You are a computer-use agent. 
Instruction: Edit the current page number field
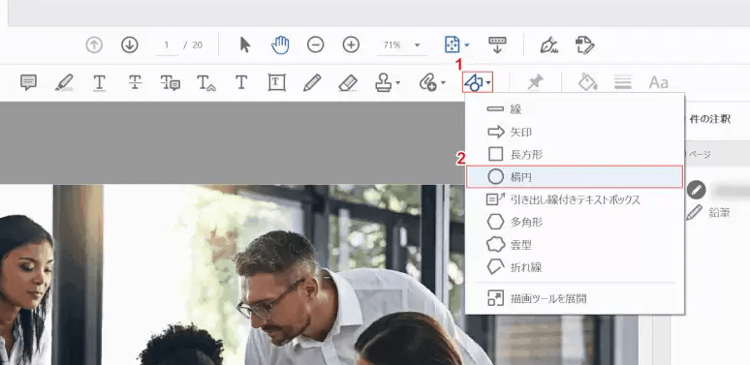167,46
